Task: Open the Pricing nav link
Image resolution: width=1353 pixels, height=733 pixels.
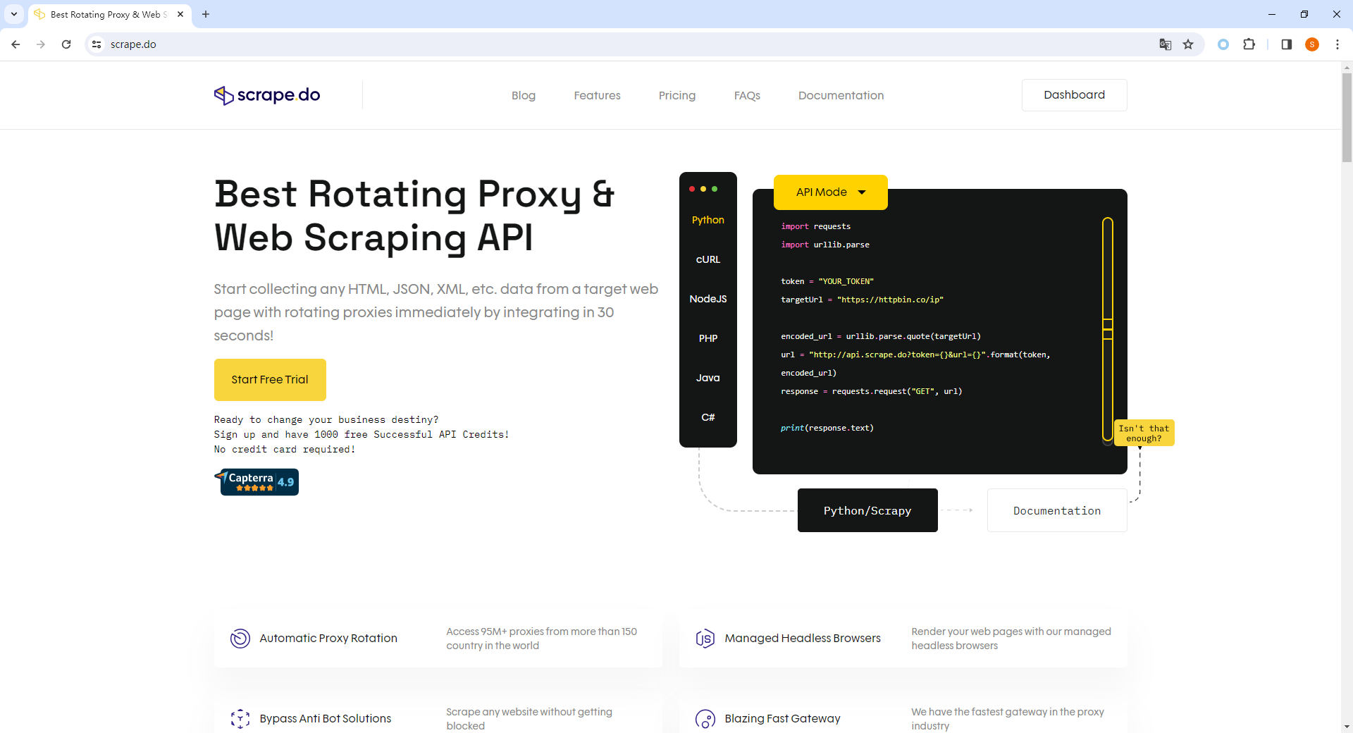Action: click(677, 95)
